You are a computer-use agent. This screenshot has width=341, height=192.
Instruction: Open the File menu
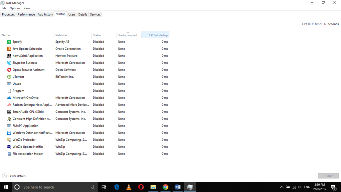(x=4, y=8)
